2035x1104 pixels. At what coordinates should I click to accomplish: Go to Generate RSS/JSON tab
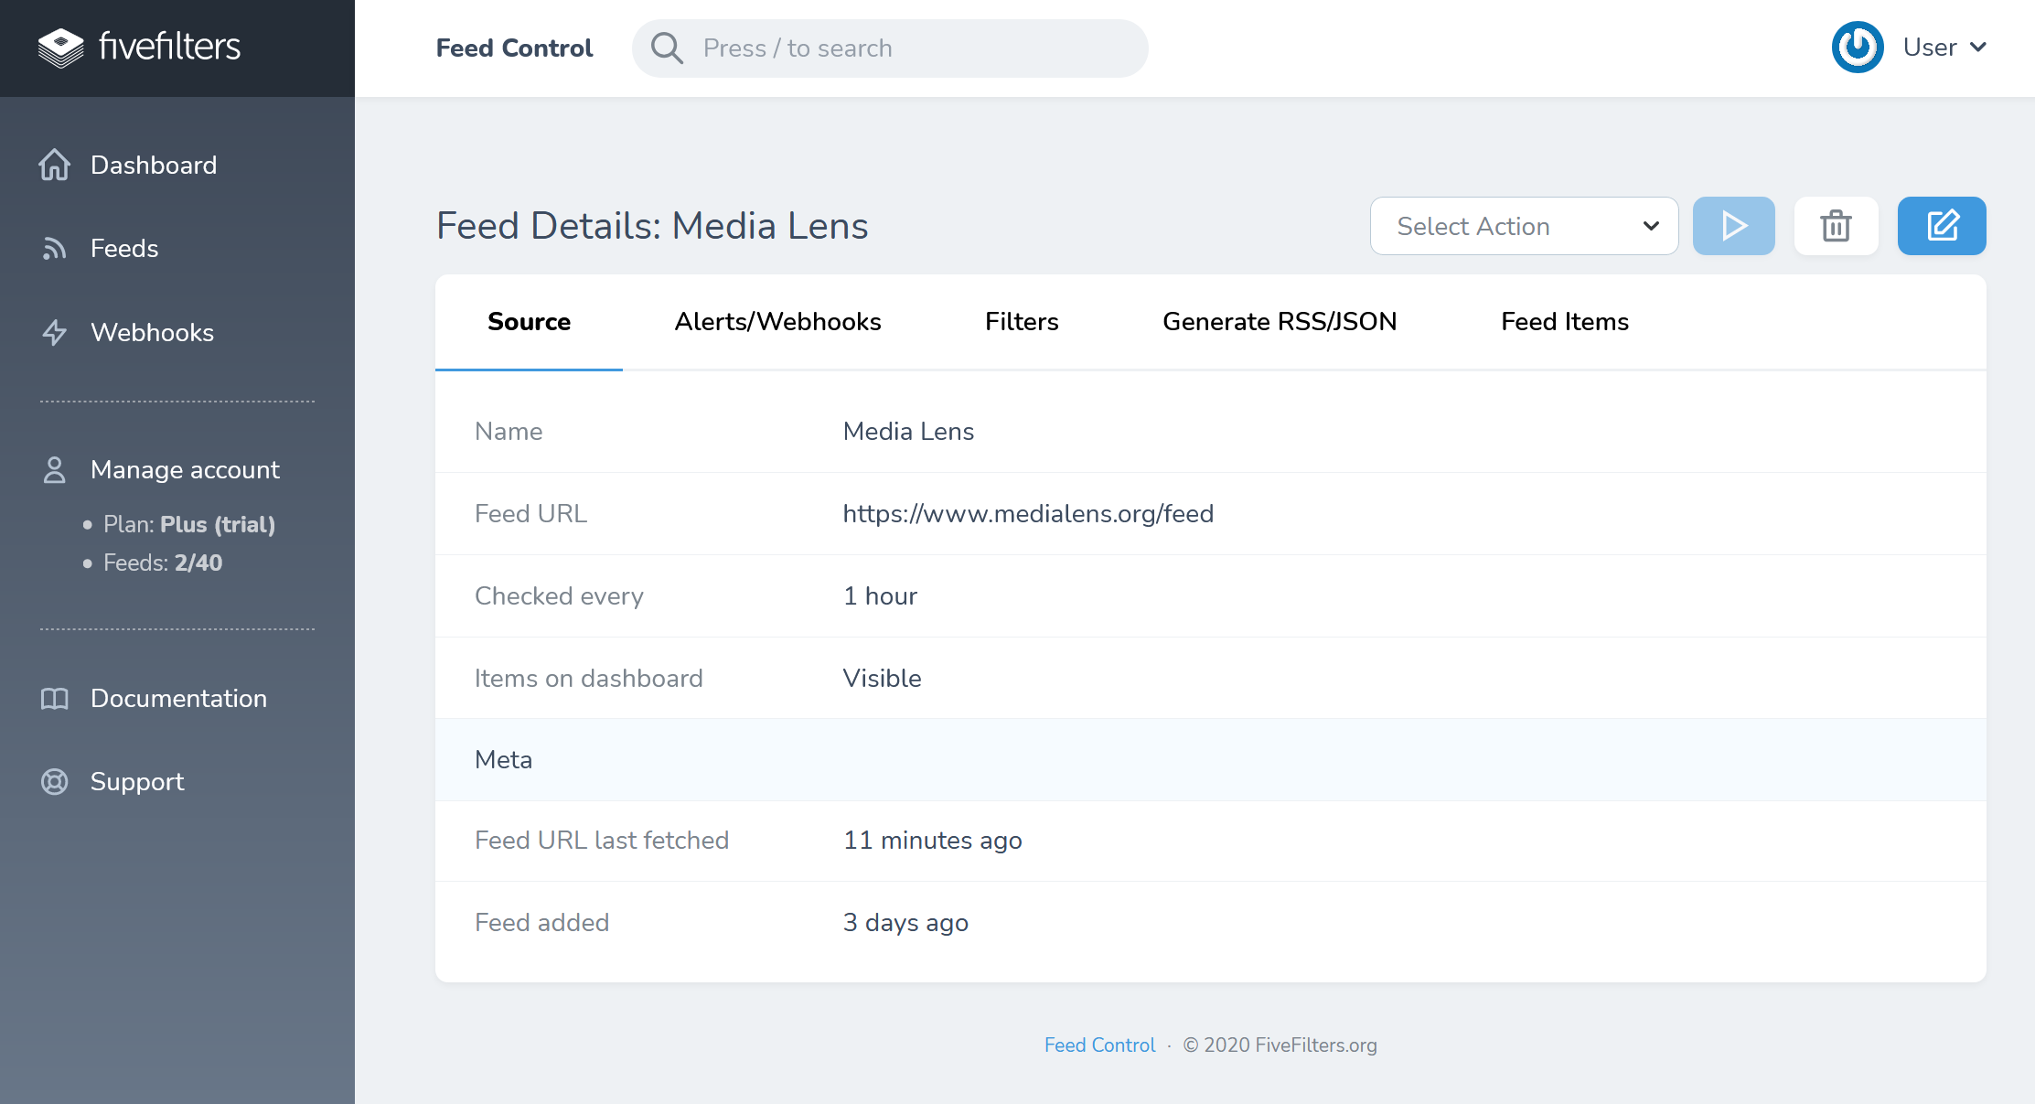click(1280, 322)
